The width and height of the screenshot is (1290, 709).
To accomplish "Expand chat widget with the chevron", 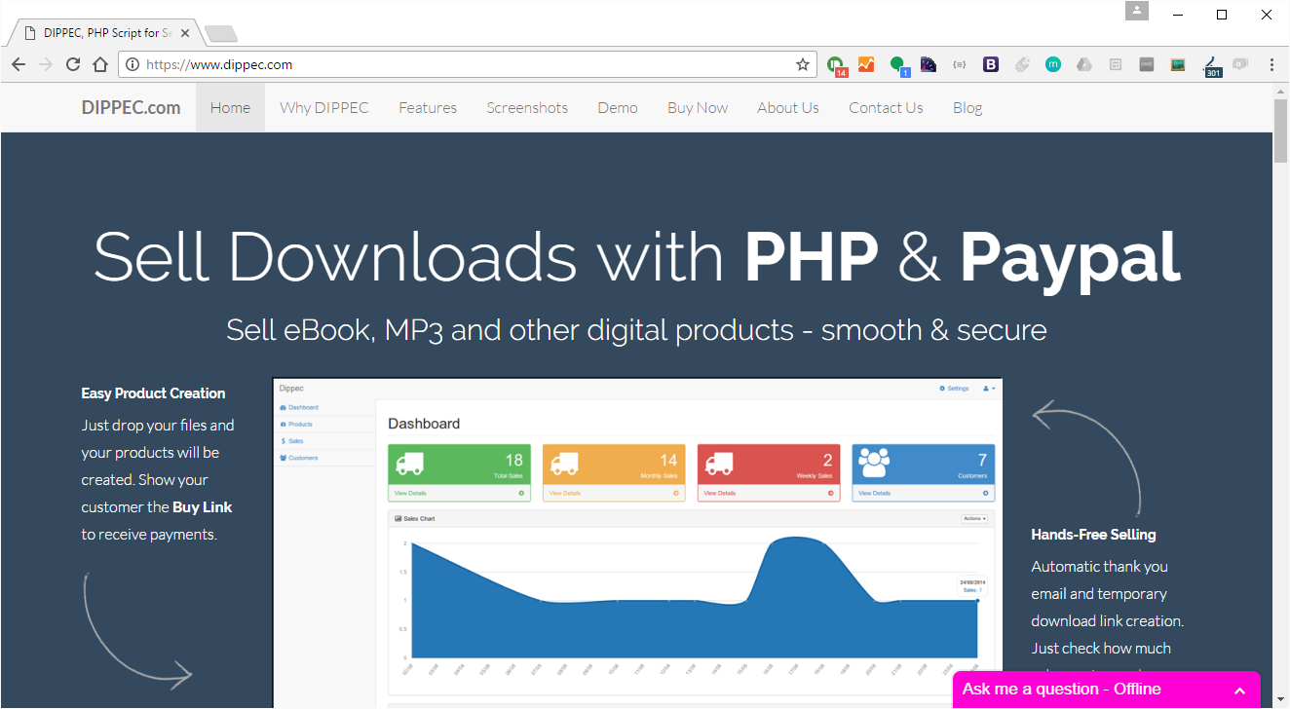I will (x=1239, y=690).
